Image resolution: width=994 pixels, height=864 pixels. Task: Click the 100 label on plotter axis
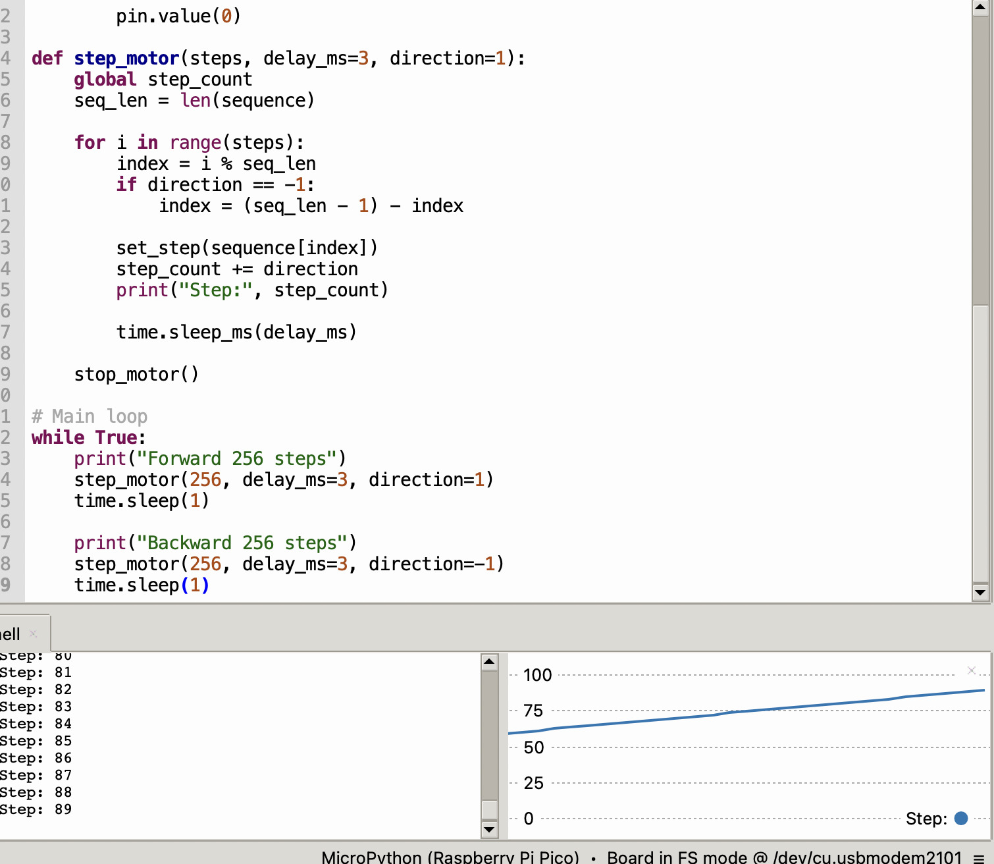click(x=537, y=675)
